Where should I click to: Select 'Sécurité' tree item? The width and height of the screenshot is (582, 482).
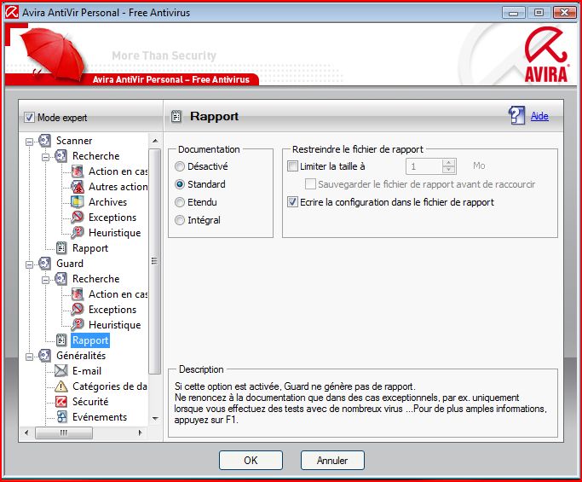coord(90,401)
